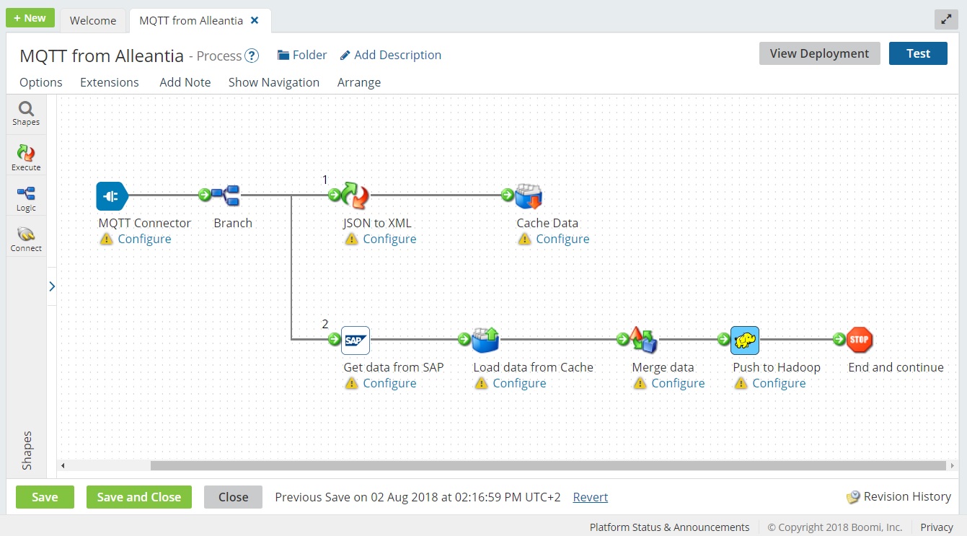Select the Load data from Cache shape

pyautogui.click(x=485, y=339)
